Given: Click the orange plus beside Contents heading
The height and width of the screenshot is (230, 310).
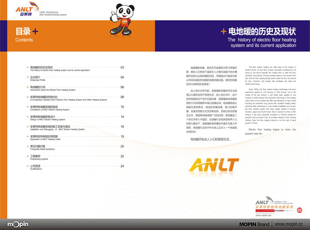Looking at the screenshot, I should click(x=35, y=31).
